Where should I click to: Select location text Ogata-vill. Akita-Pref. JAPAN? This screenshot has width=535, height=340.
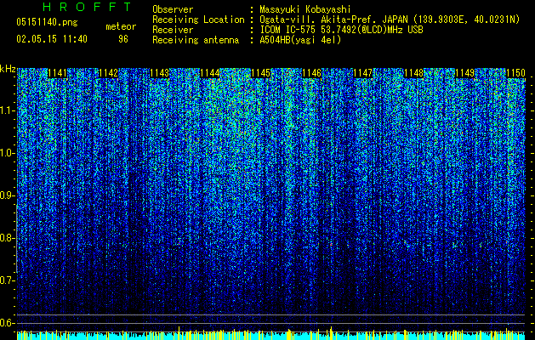tap(333, 20)
